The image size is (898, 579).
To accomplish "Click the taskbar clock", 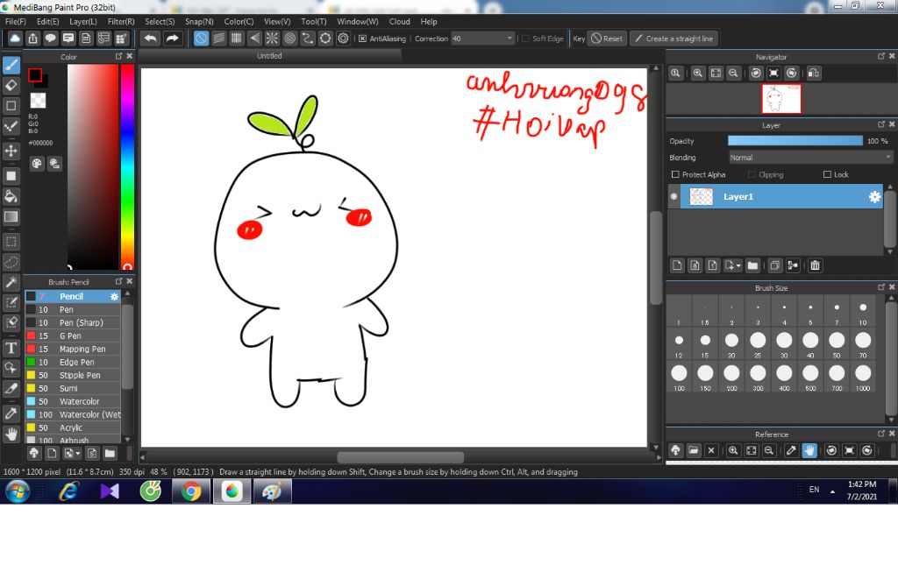I will point(862,491).
